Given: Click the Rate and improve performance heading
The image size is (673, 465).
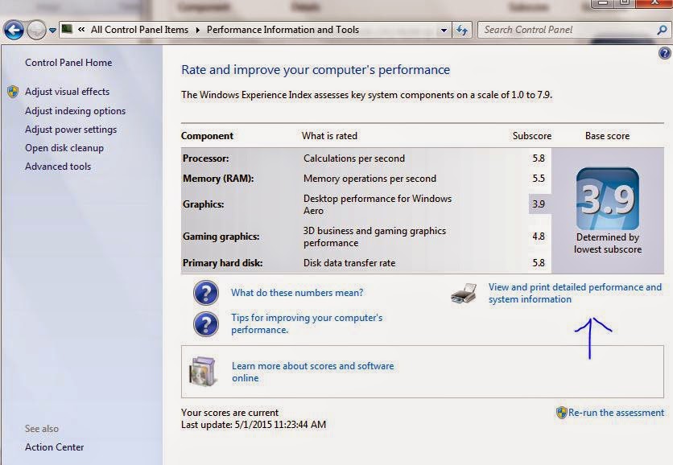Looking at the screenshot, I should tap(316, 69).
